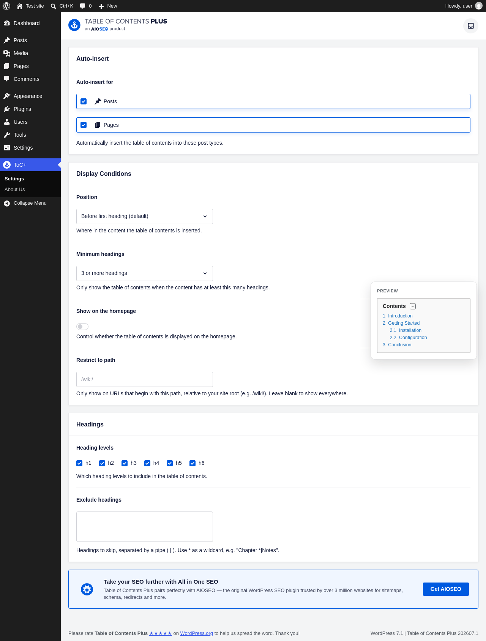Uncheck the h4 heading level
486x641 pixels.
pos(147,463)
